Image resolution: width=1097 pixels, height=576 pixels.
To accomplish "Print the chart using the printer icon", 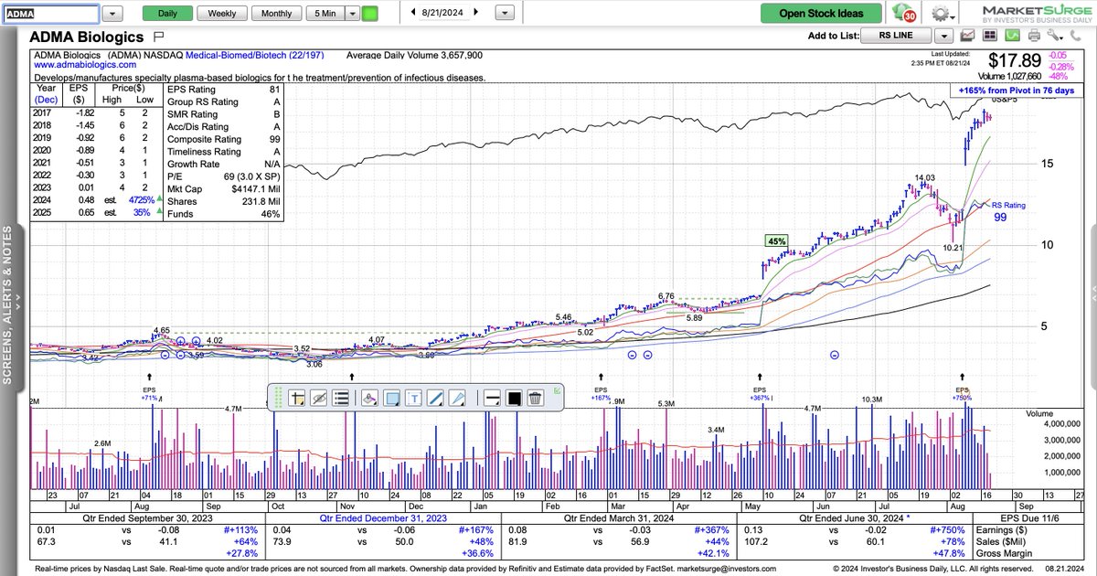I will 1034,37.
